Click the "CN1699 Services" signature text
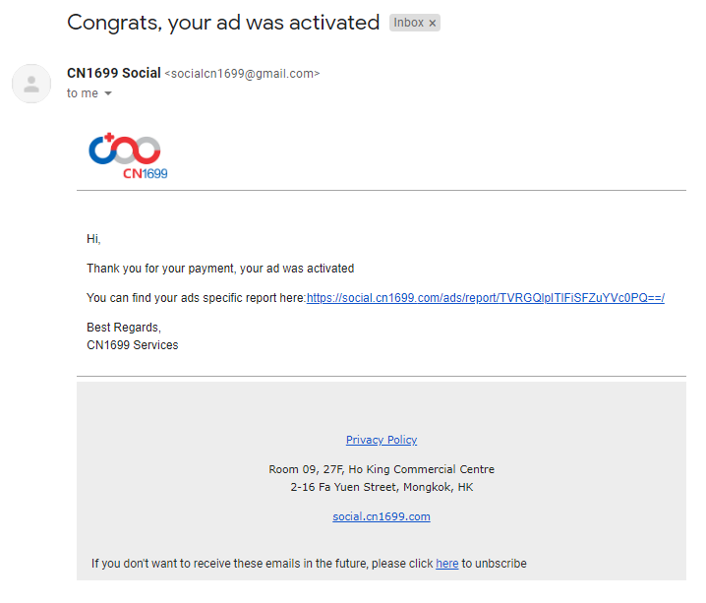Image resolution: width=706 pixels, height=603 pixels. [133, 345]
